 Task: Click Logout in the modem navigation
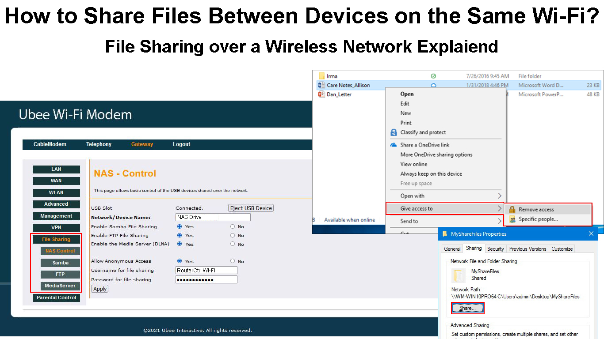[x=181, y=144]
